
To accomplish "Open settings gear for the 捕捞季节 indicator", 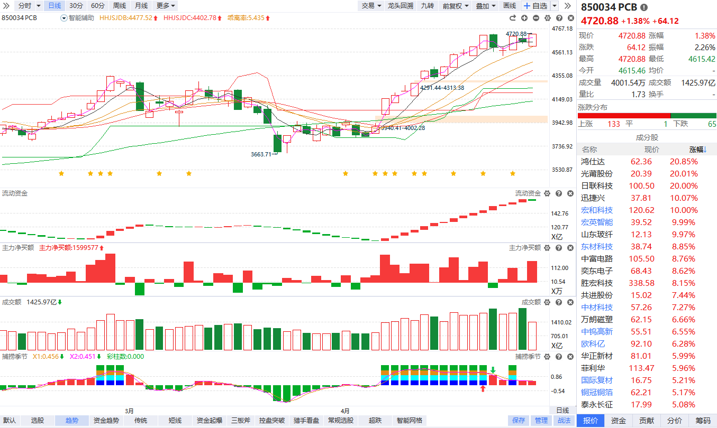I will pos(547,357).
